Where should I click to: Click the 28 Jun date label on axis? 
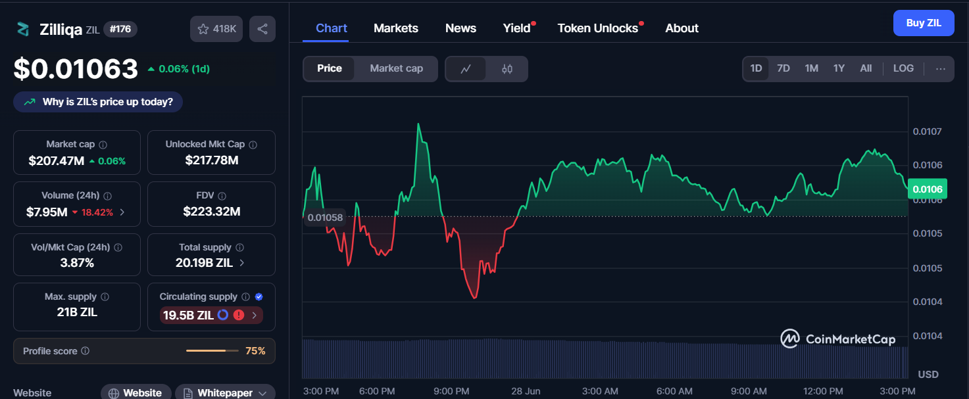[525, 391]
